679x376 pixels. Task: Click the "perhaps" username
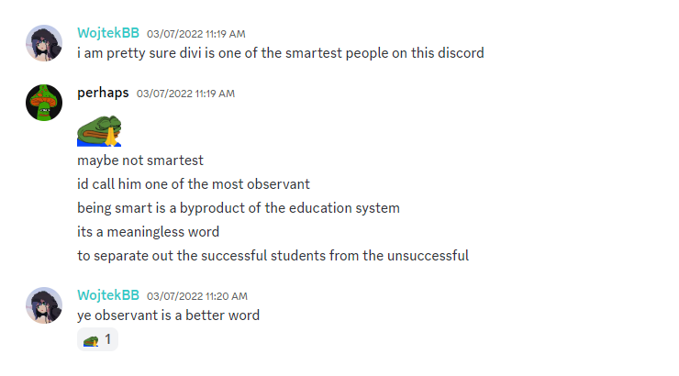103,93
